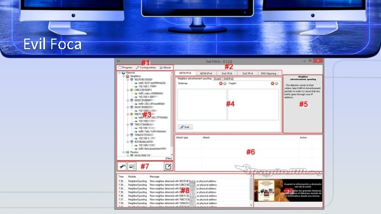Click the Active column header
Viewport: 381px width, 214px height.
pos(303,137)
